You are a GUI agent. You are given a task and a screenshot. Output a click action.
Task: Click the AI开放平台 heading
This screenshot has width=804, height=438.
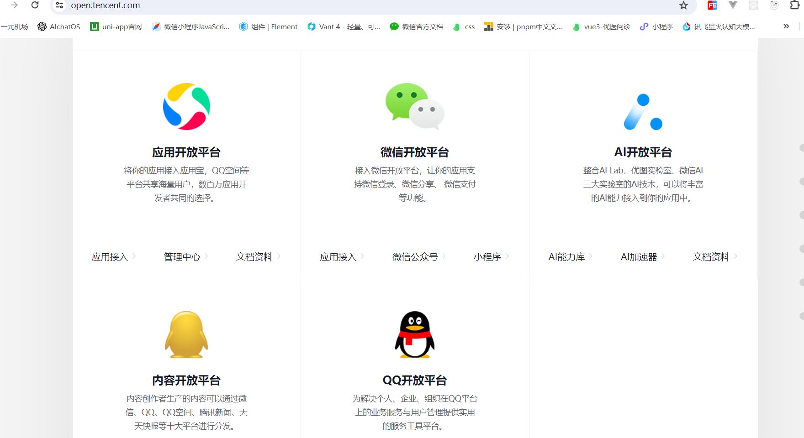coord(643,152)
